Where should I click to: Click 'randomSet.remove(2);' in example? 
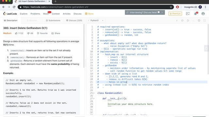[x=18, y=106]
